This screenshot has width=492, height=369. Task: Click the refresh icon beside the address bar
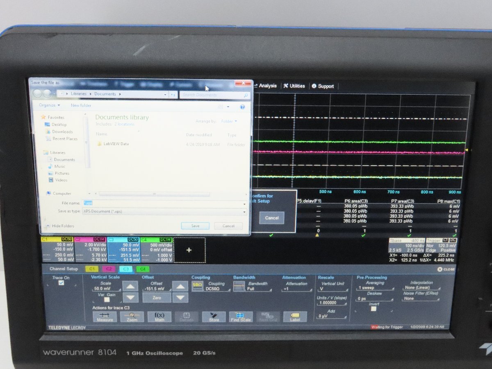(x=173, y=94)
